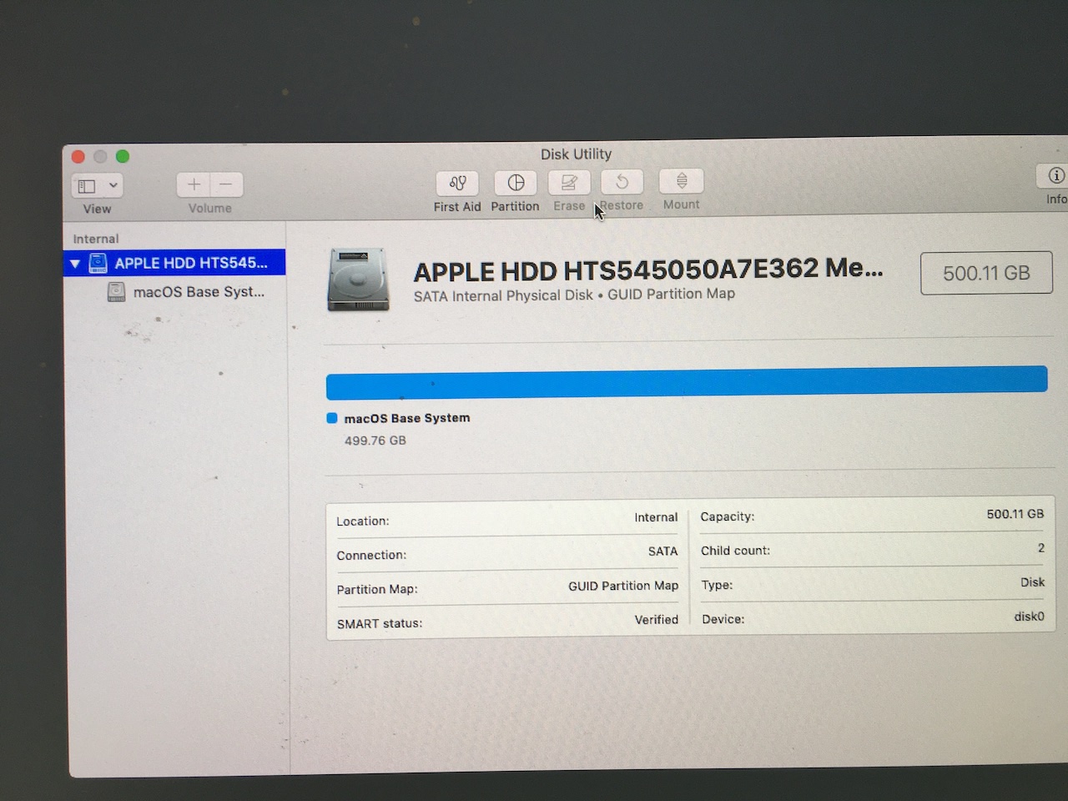Screen dimensions: 1068x801
Task: Click the Verified SMART status text
Action: [x=657, y=620]
